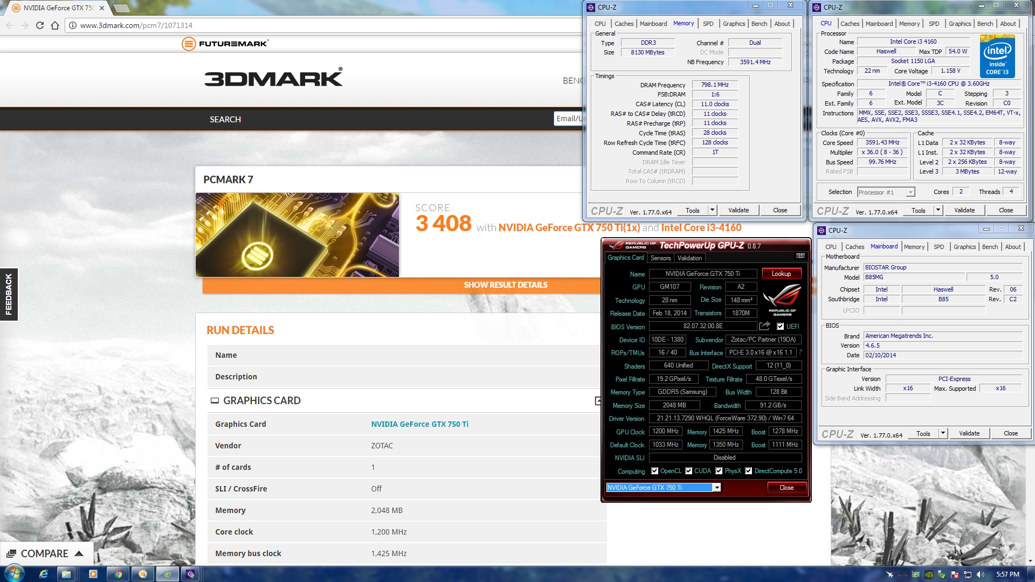This screenshot has height=582, width=1035.
Task: Switch to the Sensors tab in GPU-Z
Action: tap(660, 258)
